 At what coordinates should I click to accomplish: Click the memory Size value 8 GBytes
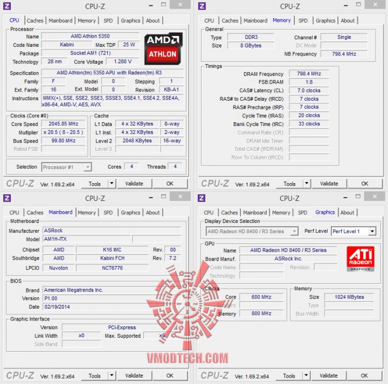tap(251, 45)
